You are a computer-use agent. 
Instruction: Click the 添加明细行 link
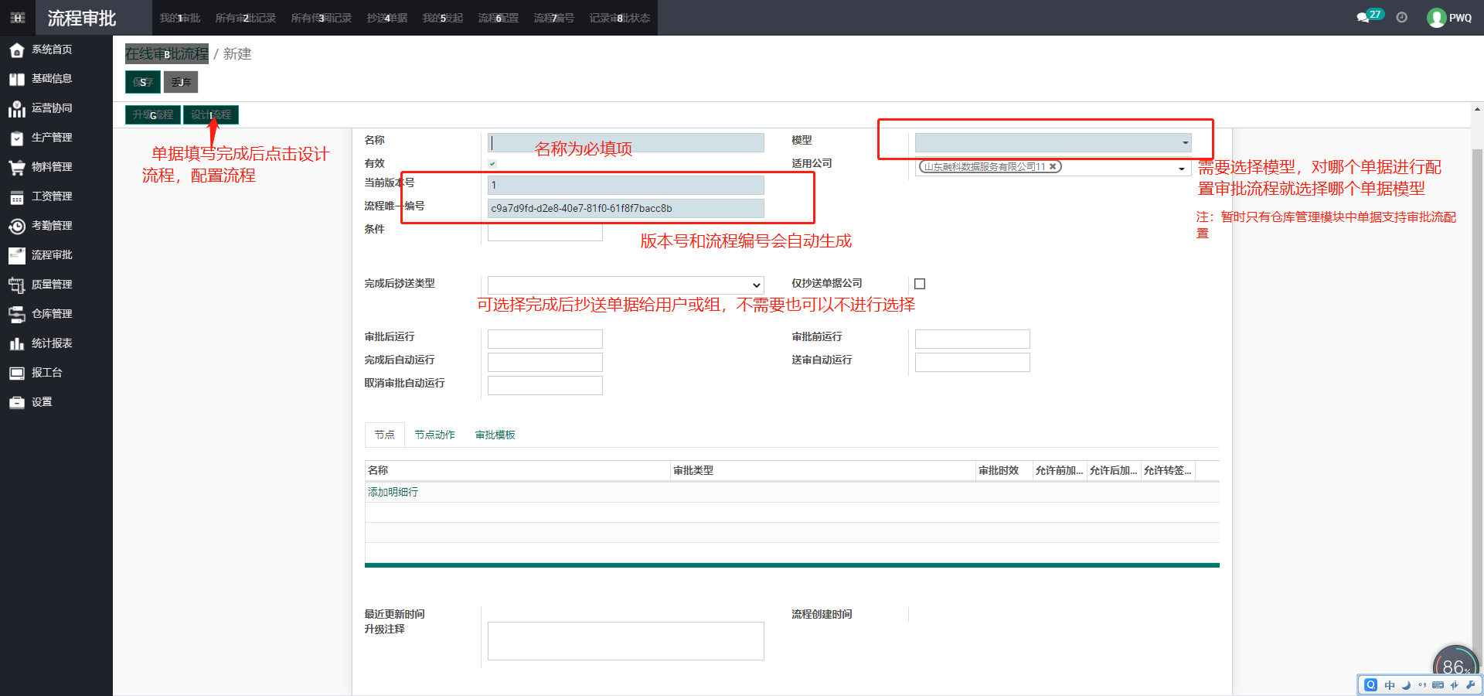point(393,492)
